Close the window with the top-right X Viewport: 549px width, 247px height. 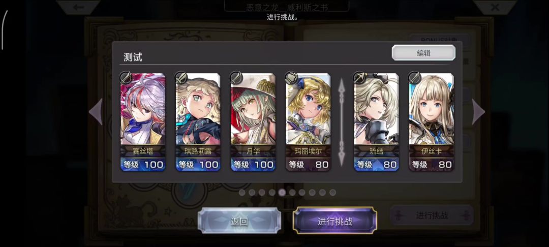pos(495,7)
